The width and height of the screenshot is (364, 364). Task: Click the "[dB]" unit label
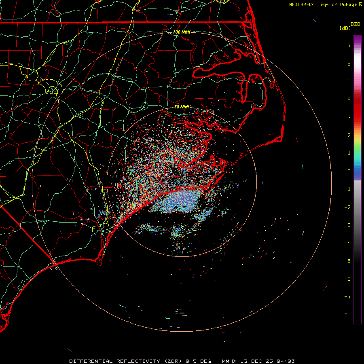pos(345,28)
